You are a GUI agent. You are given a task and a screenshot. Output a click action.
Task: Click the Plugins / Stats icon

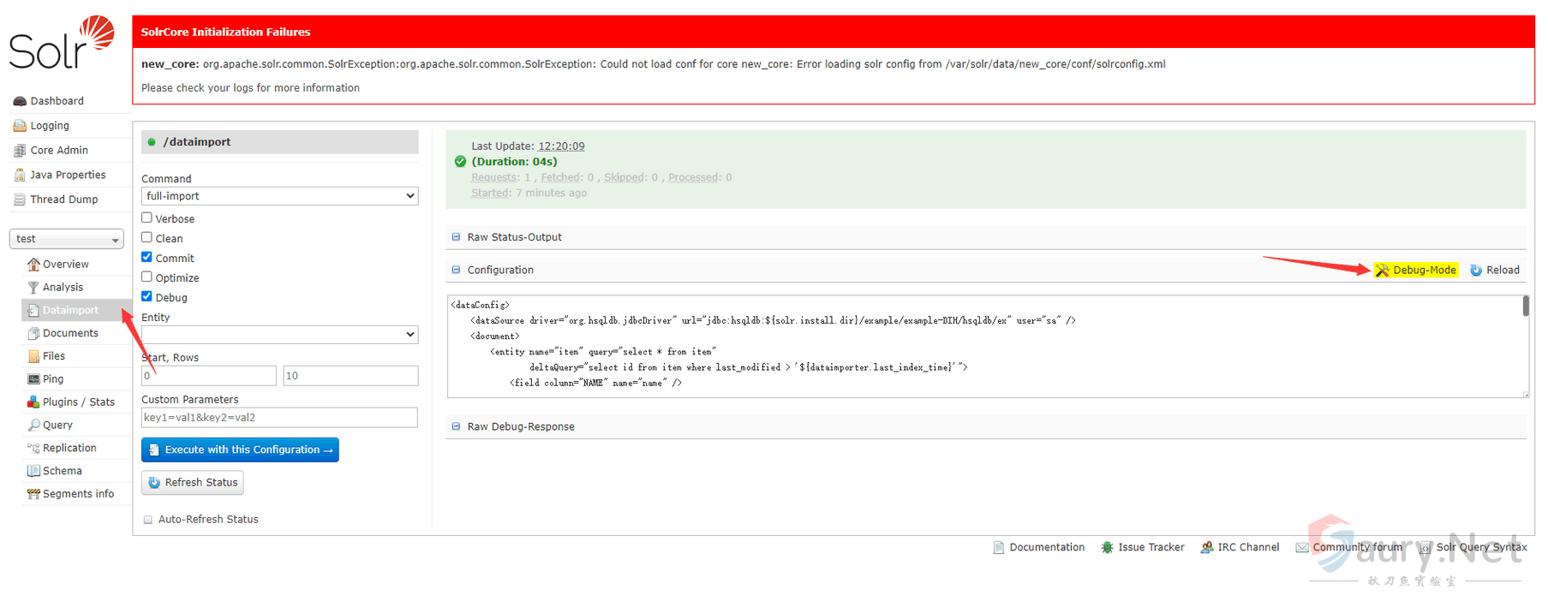33,402
